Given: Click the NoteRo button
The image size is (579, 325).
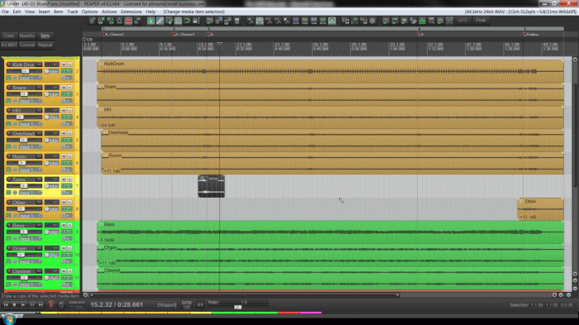Looking at the screenshot, I should (x=27, y=36).
